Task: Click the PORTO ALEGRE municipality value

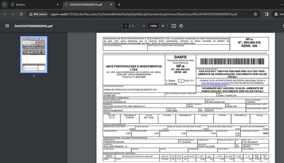Action: [206, 147]
